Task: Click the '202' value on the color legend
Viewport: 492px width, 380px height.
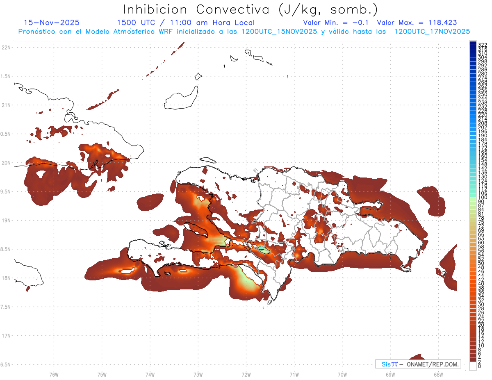Action: (x=483, y=127)
